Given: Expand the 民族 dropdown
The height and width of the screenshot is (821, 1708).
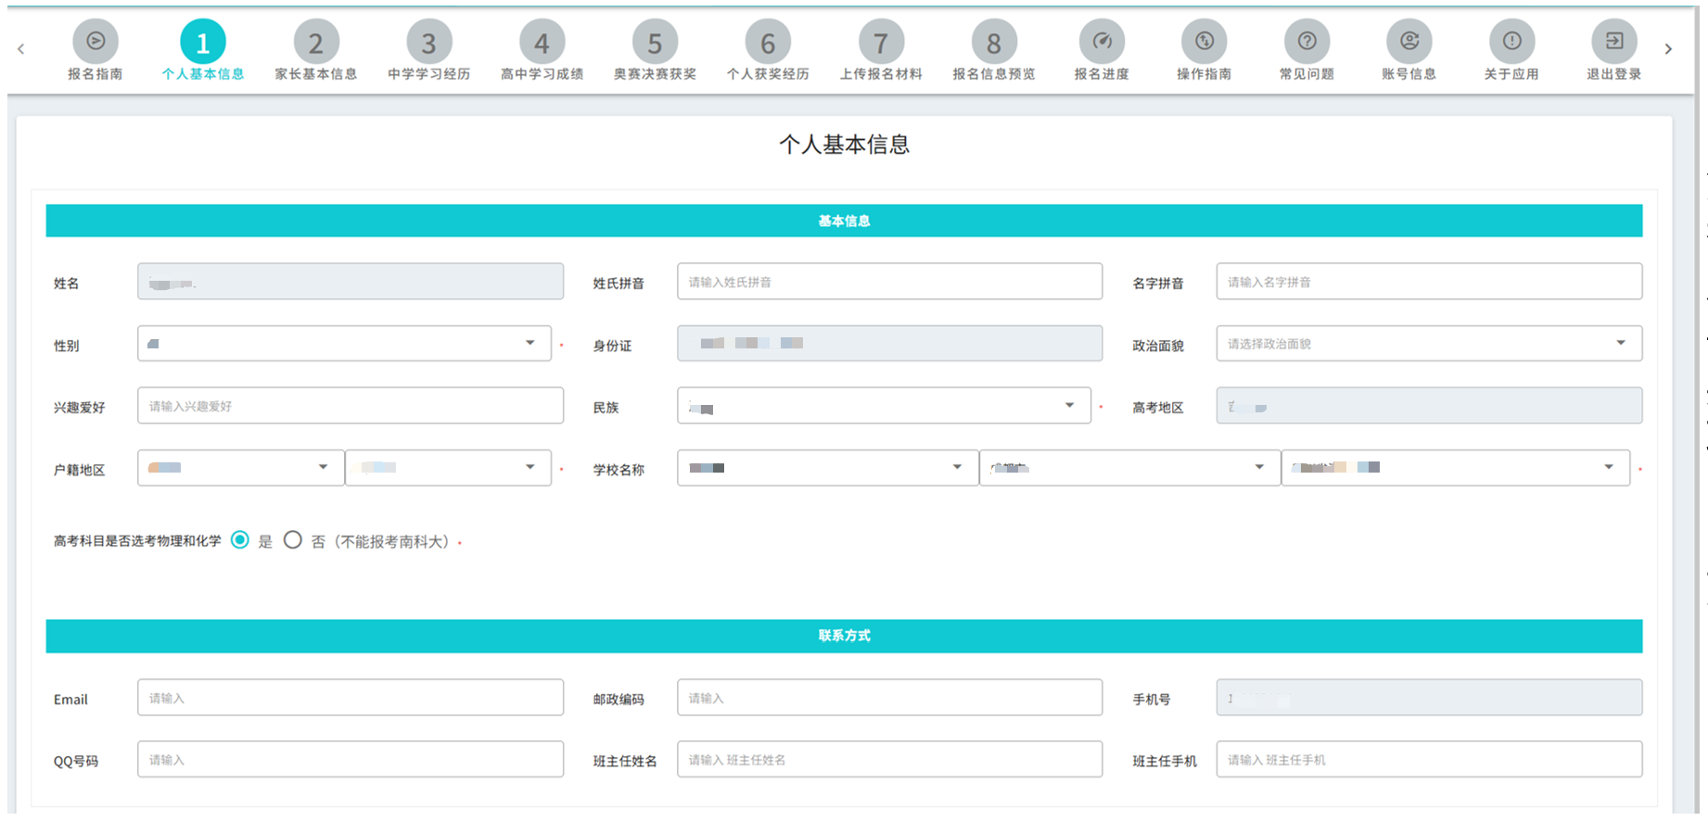Looking at the screenshot, I should [883, 406].
